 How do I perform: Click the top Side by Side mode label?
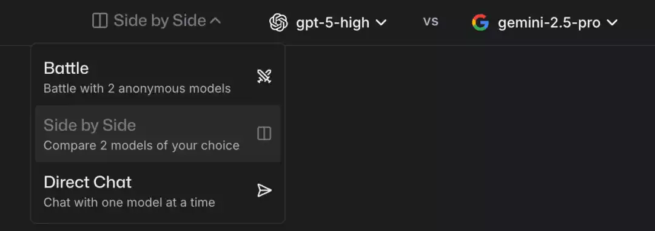click(160, 21)
